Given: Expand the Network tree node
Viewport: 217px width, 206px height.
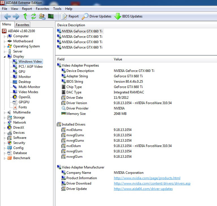Looking at the screenshot, I should (5, 123).
